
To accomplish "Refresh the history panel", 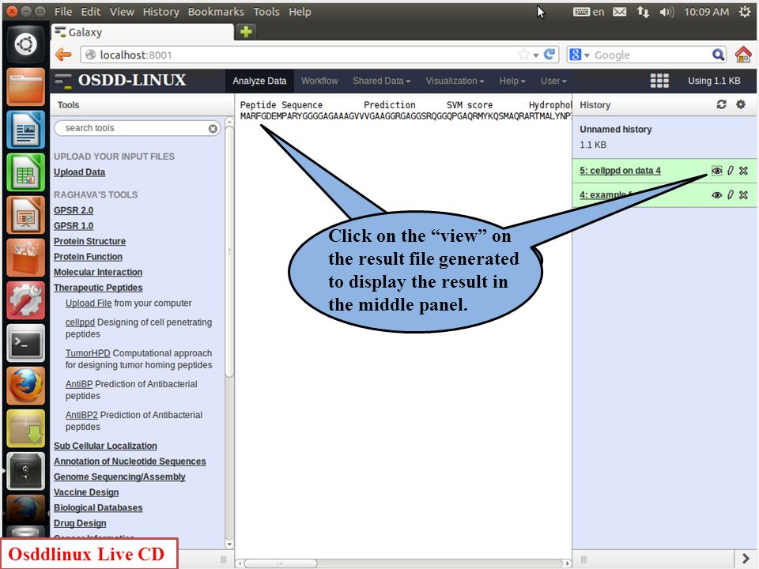I will pyautogui.click(x=721, y=104).
